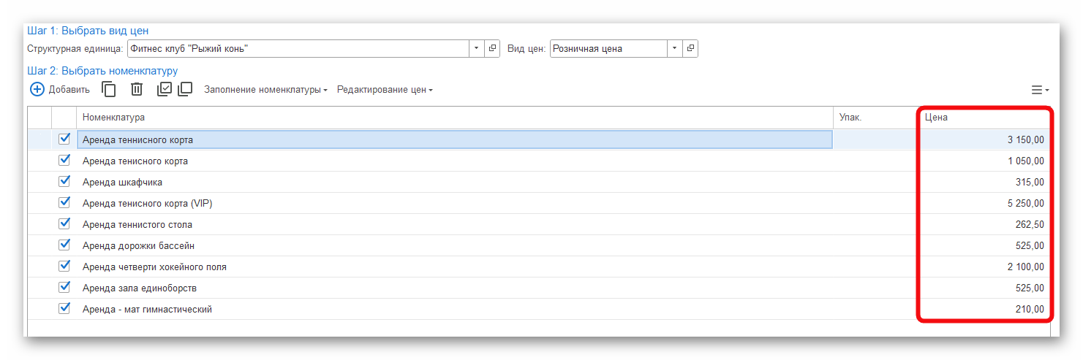1083x360 pixels.
Task: Toggle checkbox for Аренда дорожки бассейн
Action: 64,245
